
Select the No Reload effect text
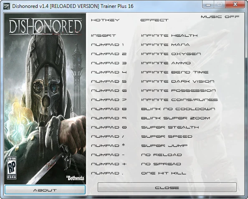coord(162,155)
